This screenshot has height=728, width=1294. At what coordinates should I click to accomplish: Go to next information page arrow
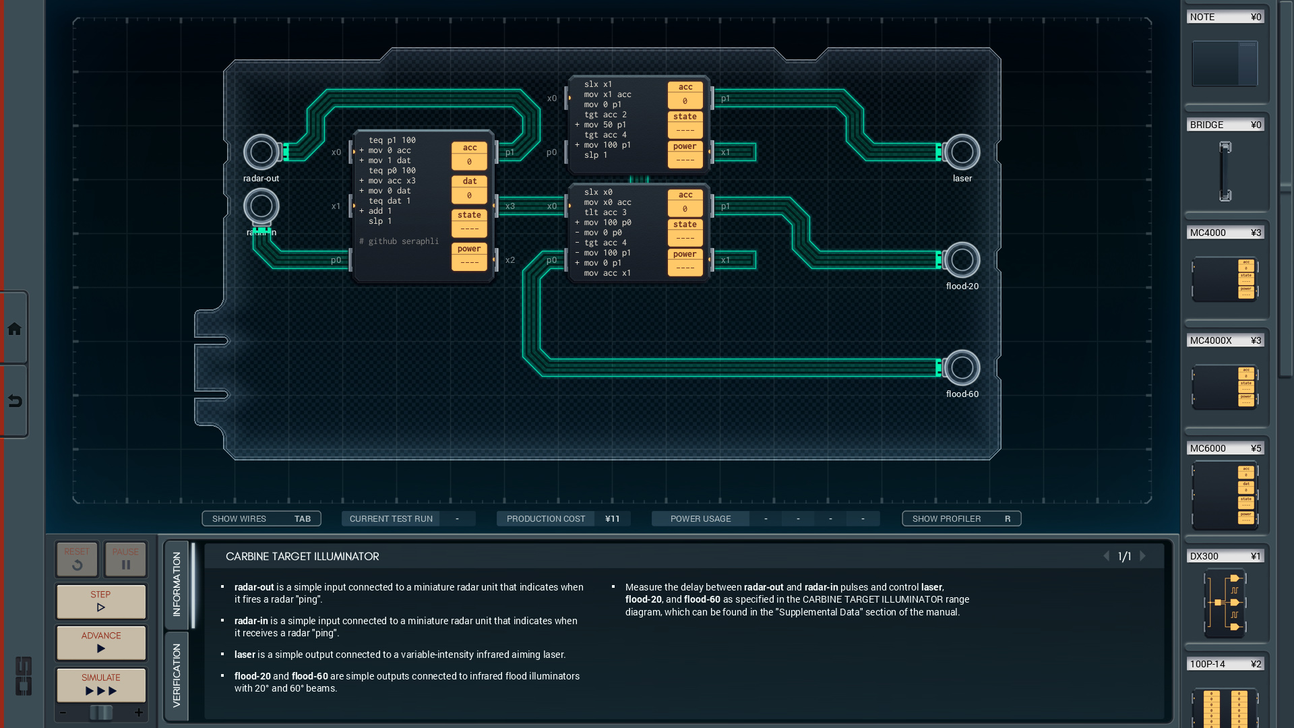tap(1143, 556)
